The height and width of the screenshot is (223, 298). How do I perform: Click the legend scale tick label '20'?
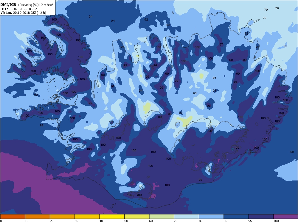tap(52, 221)
